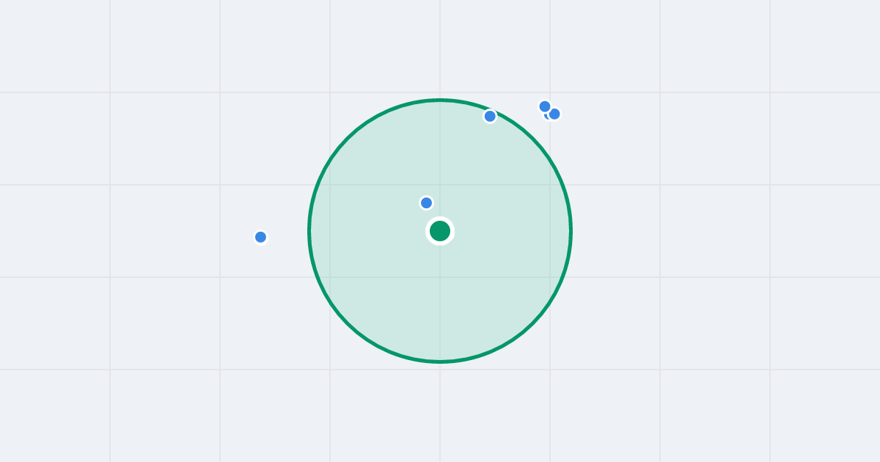Screen dimensions: 880x462
Task: Click the green center marker of the circle
Action: click(440, 231)
